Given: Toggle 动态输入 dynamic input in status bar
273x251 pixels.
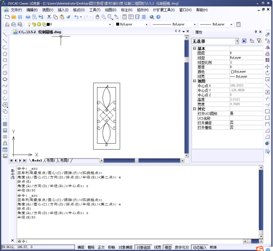Looking at the screenshot, I should [200, 247].
